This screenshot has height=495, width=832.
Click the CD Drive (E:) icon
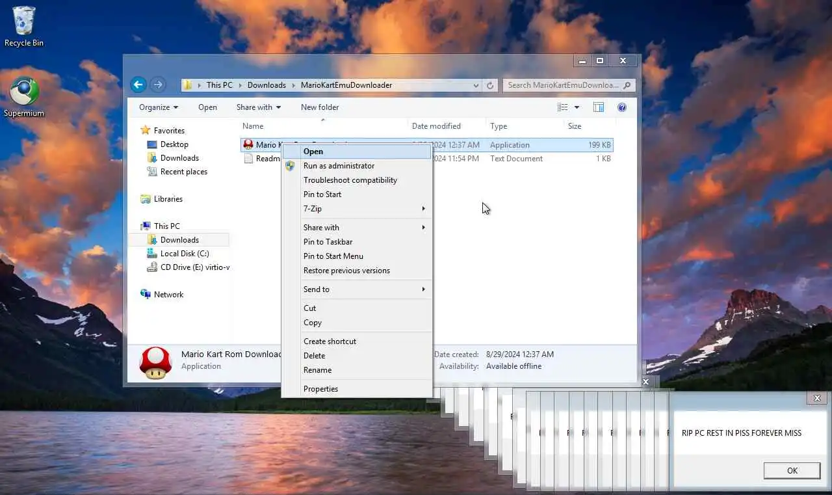152,267
